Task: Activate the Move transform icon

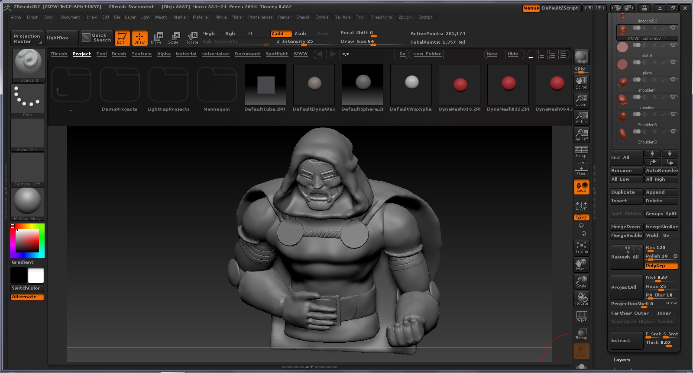Action: (156, 38)
